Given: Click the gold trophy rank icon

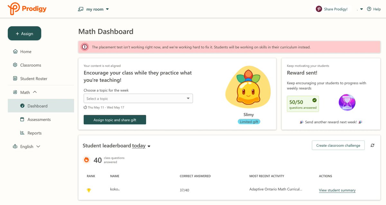Looking at the screenshot, I should 89,190.
